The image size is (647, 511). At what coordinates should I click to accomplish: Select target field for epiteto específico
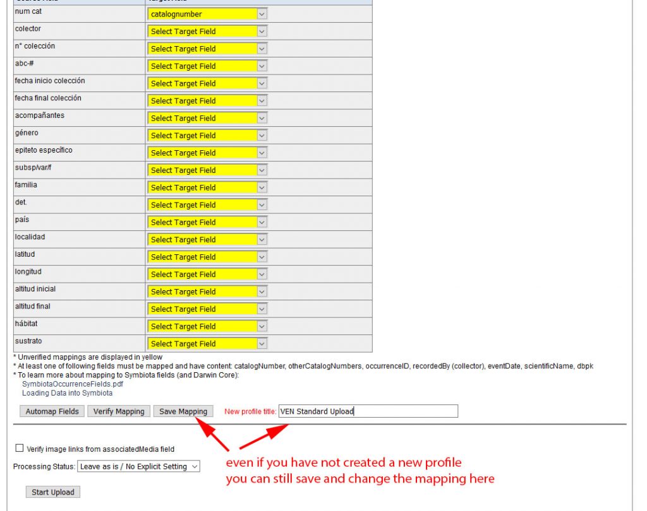(x=207, y=153)
